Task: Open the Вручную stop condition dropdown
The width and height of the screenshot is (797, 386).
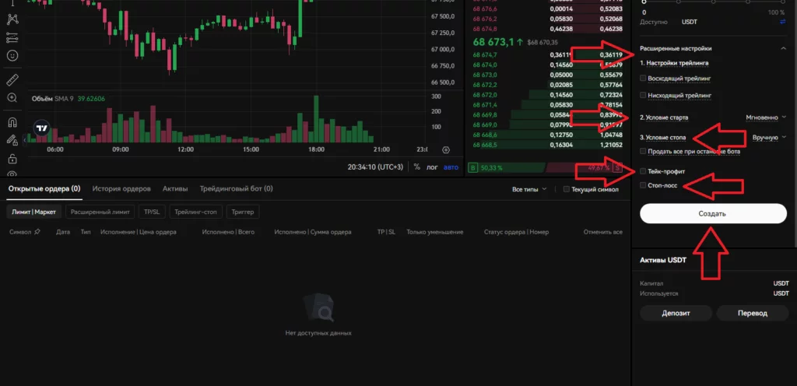Action: (769, 137)
